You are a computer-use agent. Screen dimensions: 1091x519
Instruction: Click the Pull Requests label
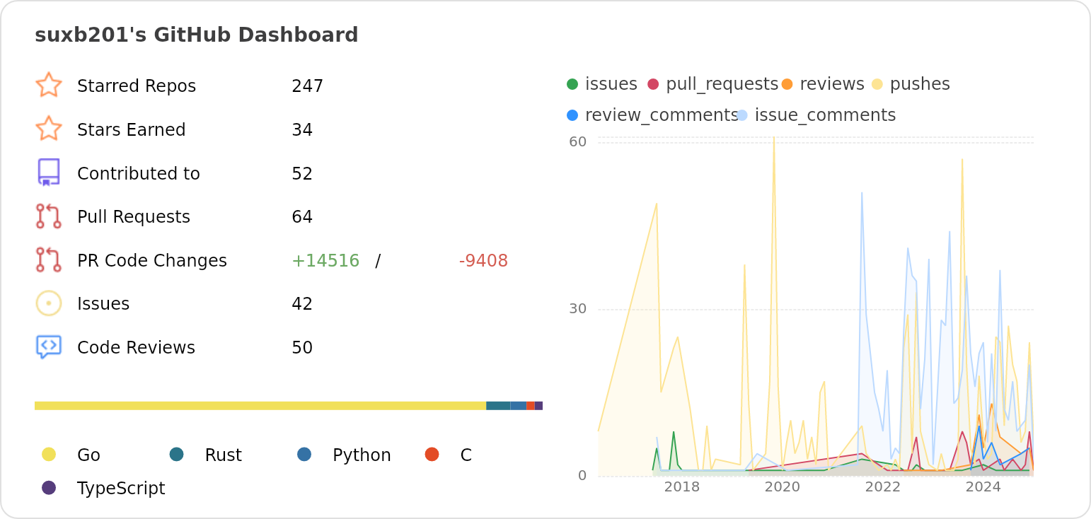tap(134, 217)
